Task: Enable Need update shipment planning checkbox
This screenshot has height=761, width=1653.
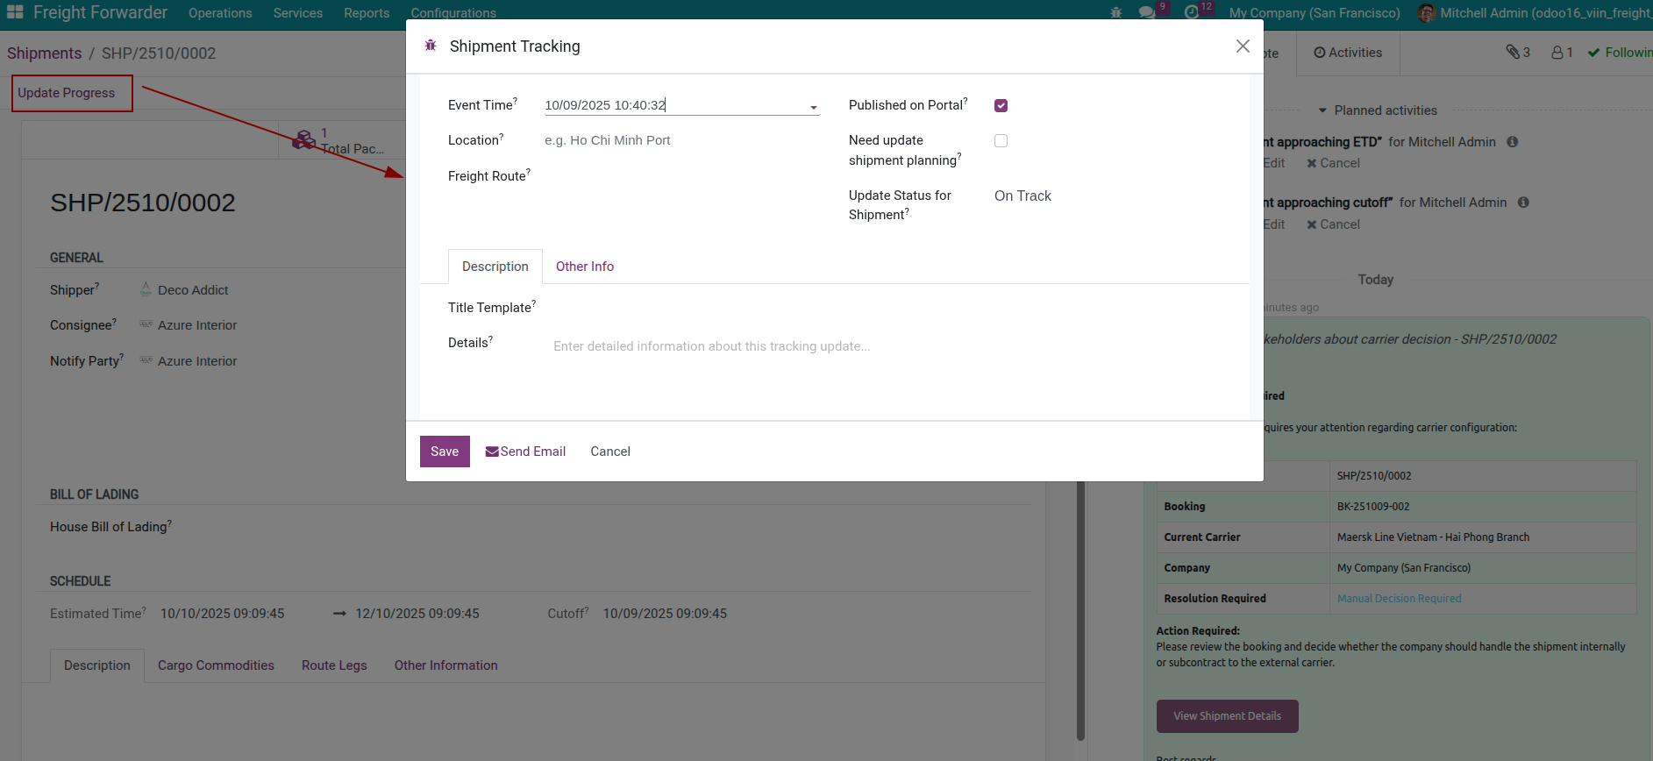Action: point(1001,141)
